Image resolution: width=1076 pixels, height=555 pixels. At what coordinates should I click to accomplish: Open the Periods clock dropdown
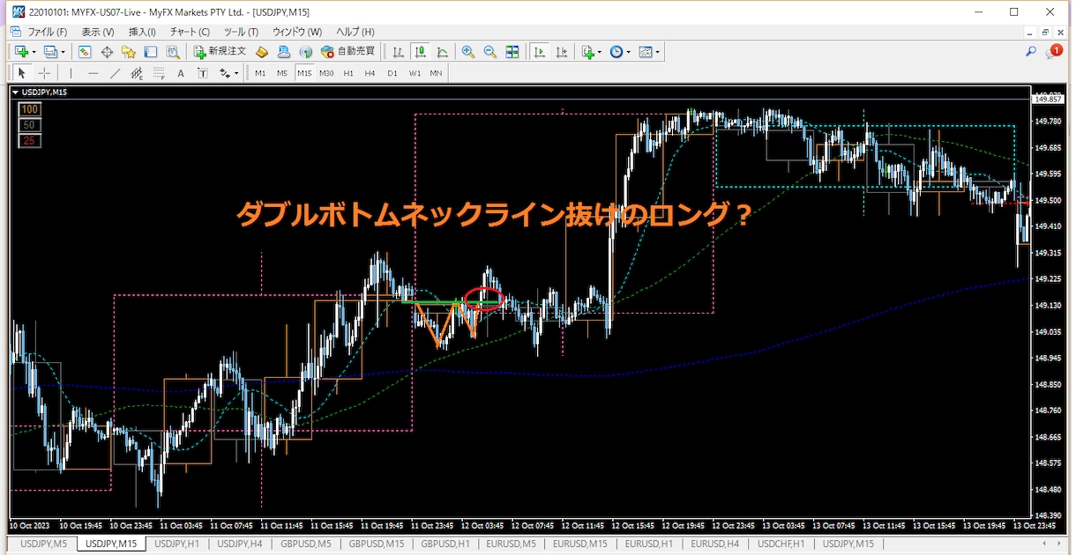[620, 52]
